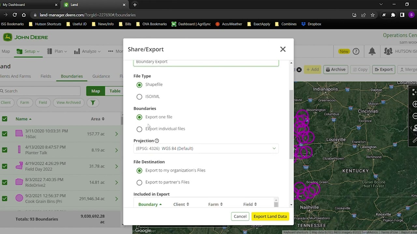417x234 pixels.
Task: Bookmark this page with star icon
Action: coord(373,15)
